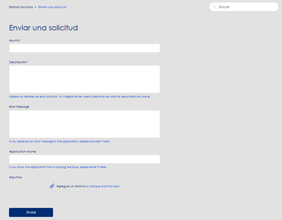
Task: Click the paperclip attachment icon
Action: (x=52, y=186)
